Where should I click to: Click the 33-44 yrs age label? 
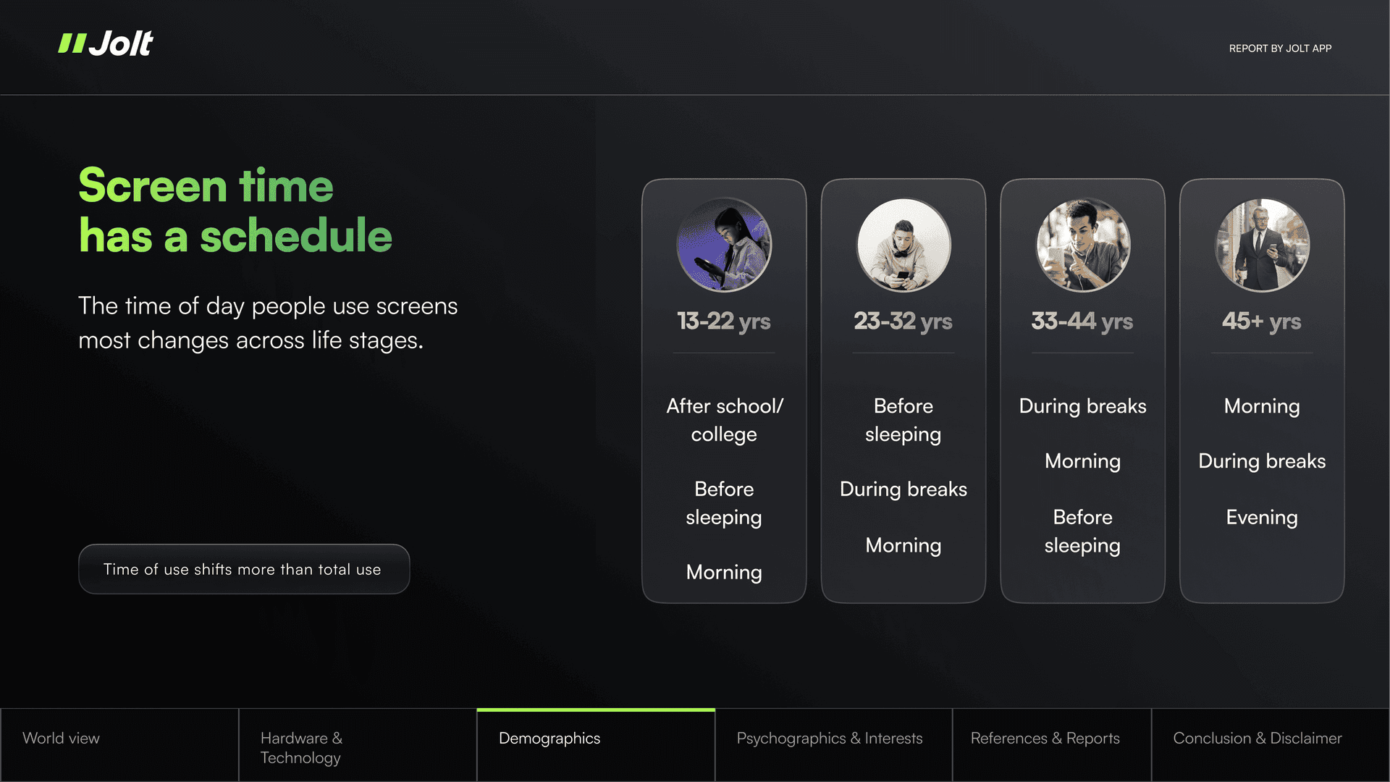point(1082,321)
